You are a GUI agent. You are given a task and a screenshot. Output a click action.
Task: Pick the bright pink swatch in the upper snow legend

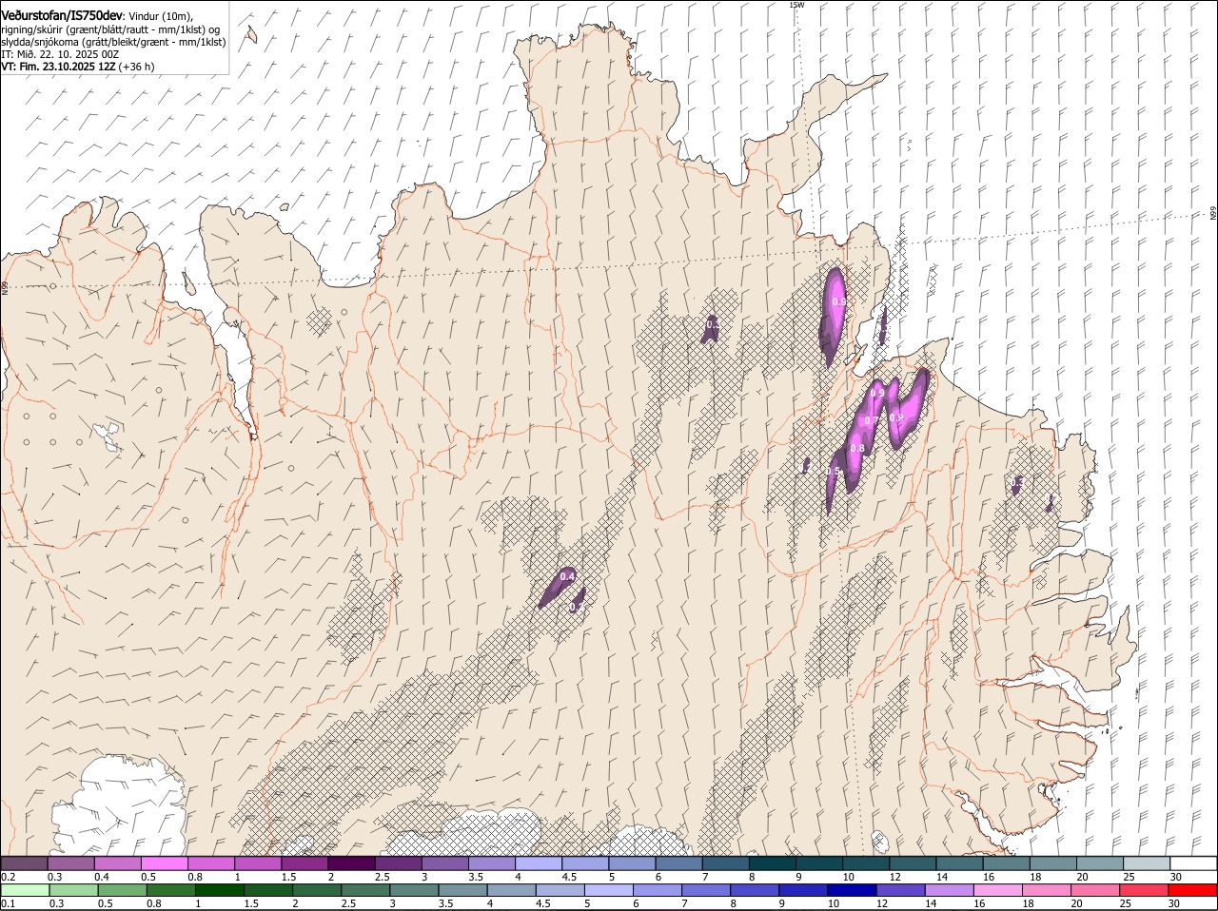[164, 863]
